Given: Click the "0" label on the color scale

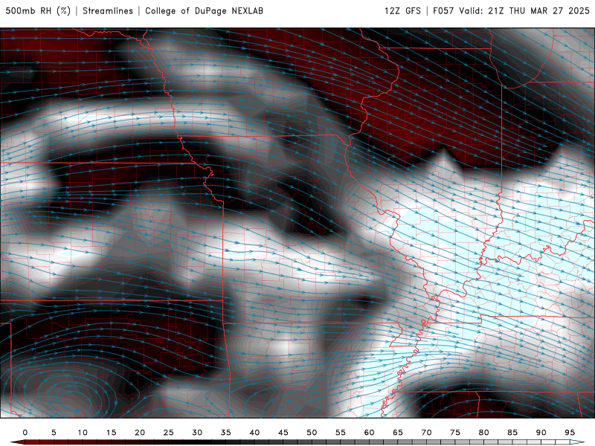Looking at the screenshot, I should 25,433.
